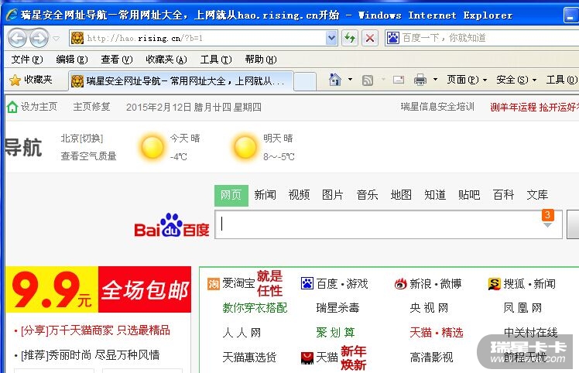Click the Baidu 百度 logo

[172, 225]
